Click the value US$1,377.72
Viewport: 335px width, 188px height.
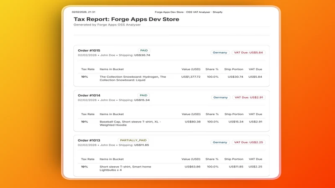tap(191, 77)
